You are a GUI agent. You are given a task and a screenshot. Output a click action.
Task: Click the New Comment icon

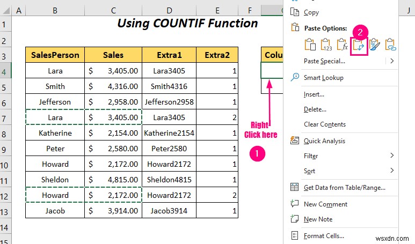(x=295, y=204)
